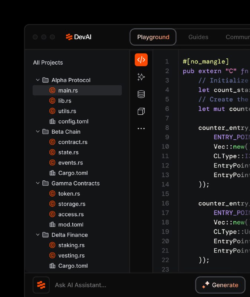Click the Gamma Contracts folder icon

[45, 183]
